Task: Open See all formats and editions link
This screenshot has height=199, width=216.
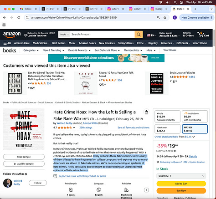Action: tap(134, 128)
